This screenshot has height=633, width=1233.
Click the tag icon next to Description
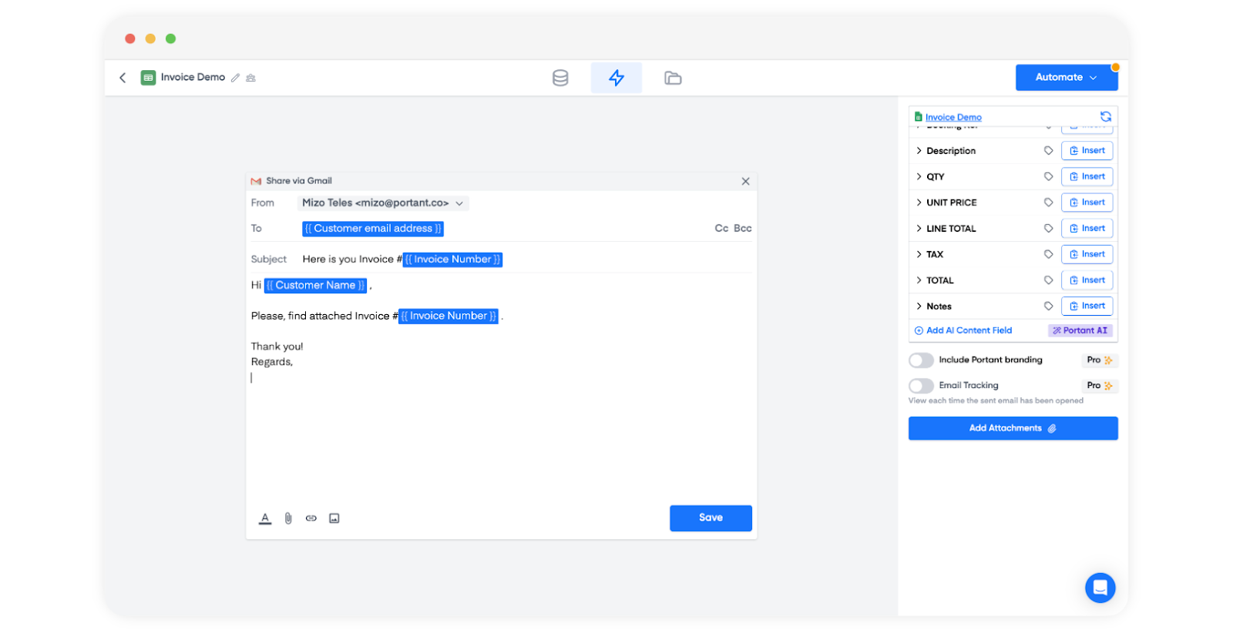1048,151
